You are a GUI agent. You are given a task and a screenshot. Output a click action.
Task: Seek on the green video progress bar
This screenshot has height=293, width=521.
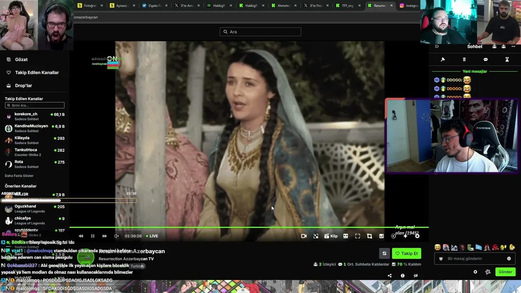coord(249,227)
